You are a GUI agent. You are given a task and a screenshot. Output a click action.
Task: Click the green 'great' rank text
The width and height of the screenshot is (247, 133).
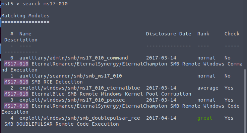(205, 118)
